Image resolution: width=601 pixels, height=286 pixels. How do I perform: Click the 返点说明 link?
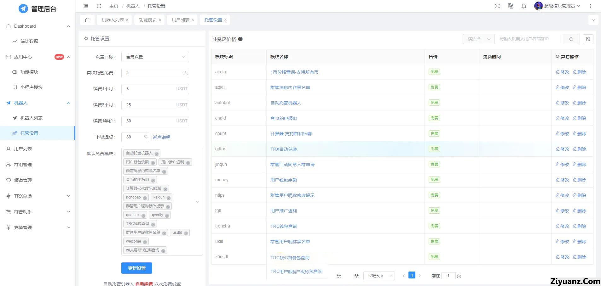[161, 137]
